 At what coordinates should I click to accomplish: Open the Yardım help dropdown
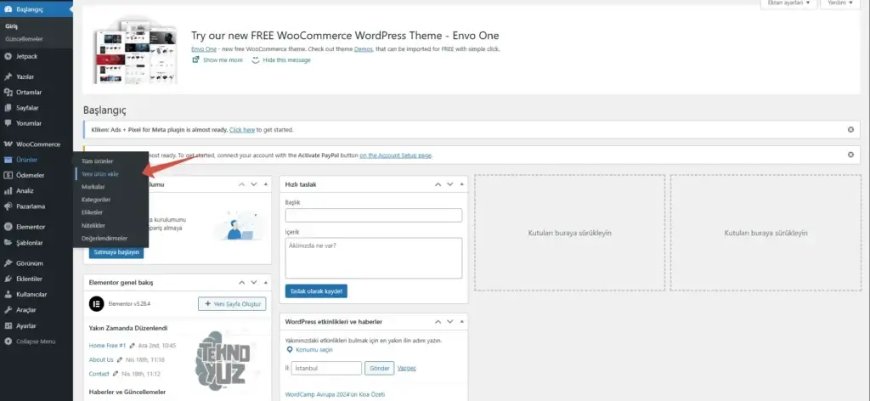840,3
